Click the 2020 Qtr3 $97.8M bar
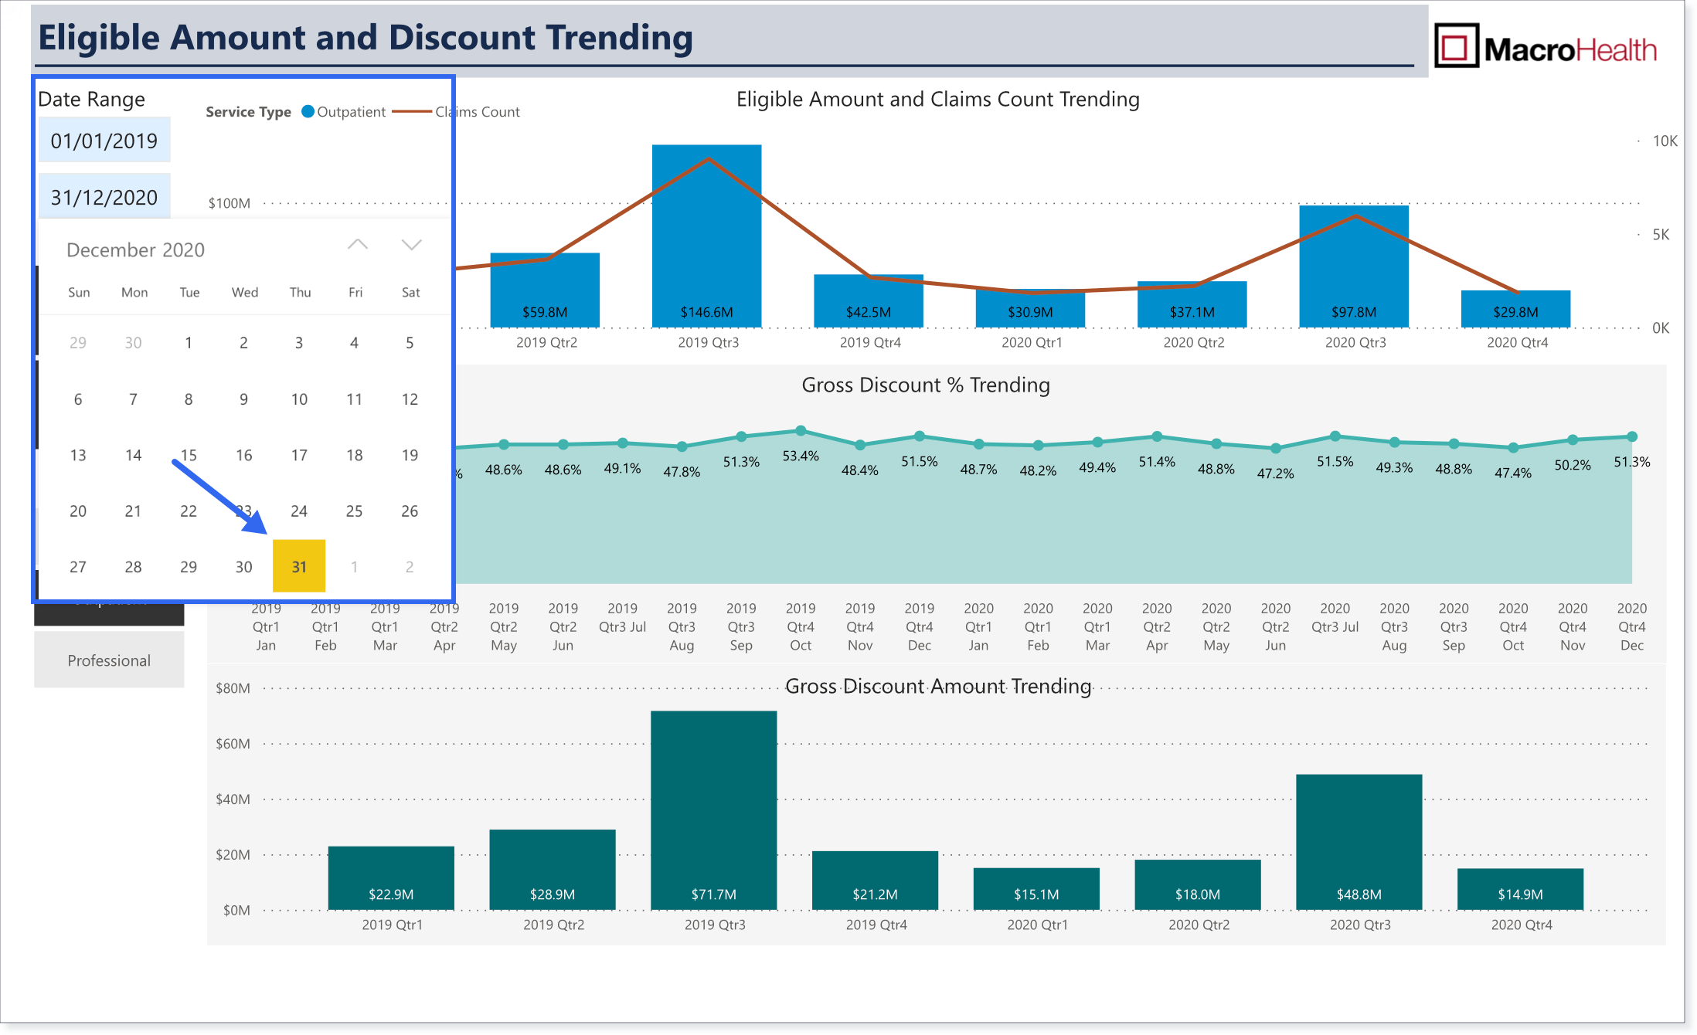 (x=1354, y=266)
